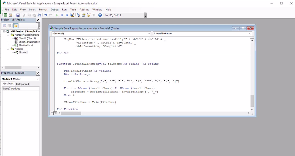This screenshot has height=156, width=295.
Task: Open the Add-Ins menu
Action: pos(84,10)
